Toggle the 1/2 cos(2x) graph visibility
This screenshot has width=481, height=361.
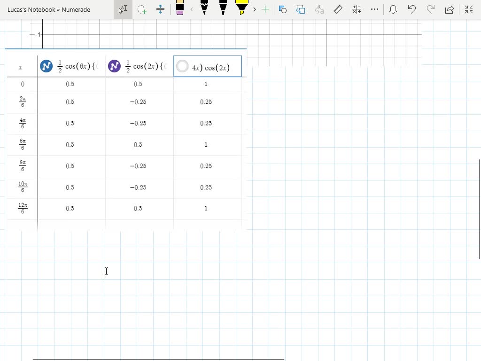pos(114,66)
